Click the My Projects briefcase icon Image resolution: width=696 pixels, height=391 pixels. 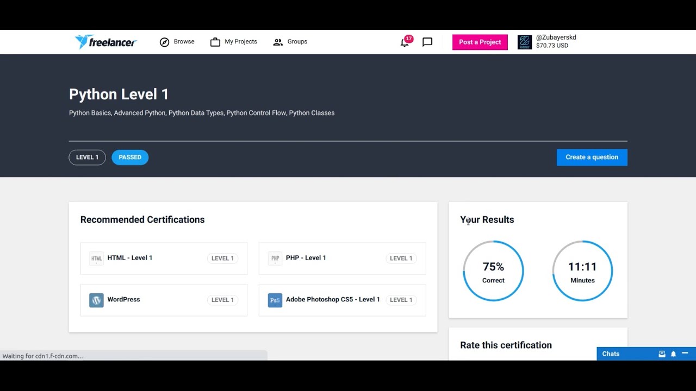215,42
